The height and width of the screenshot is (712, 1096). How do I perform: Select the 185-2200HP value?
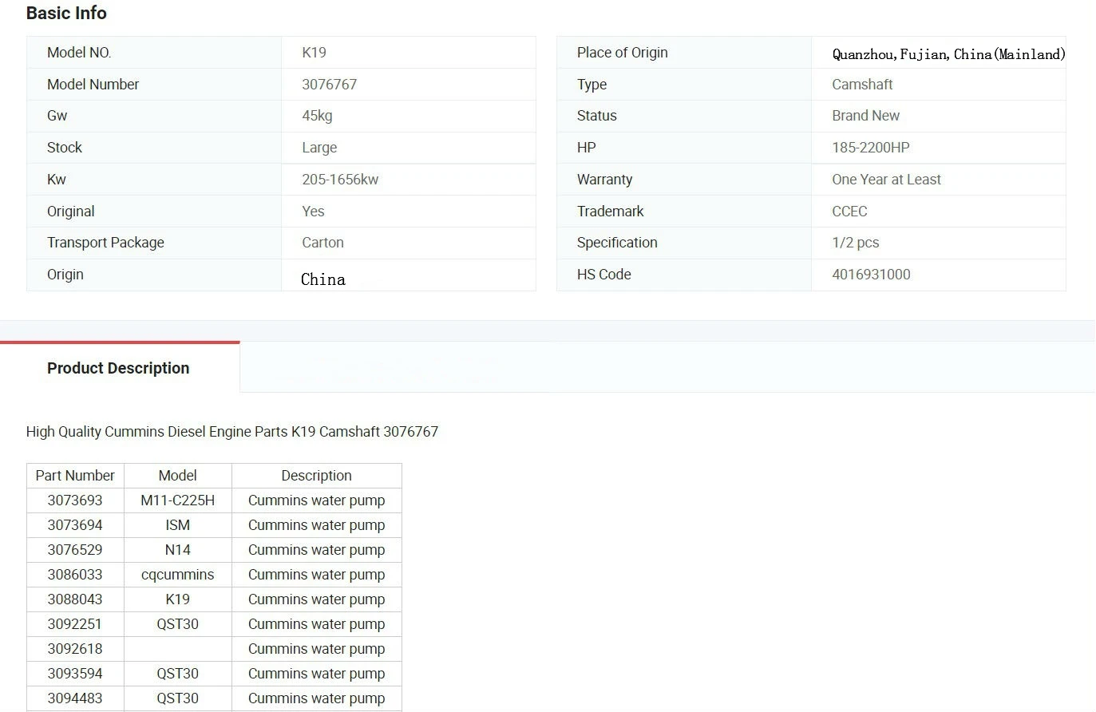870,148
